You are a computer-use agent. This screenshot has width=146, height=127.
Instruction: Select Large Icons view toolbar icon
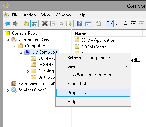(109, 23)
